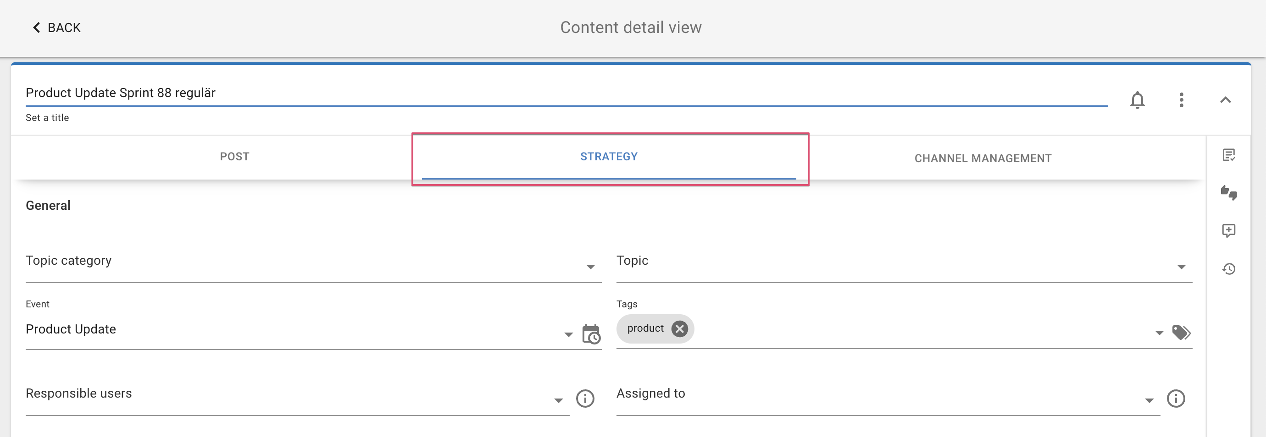This screenshot has width=1266, height=437.
Task: Select the STRATEGY tab
Action: [x=609, y=157]
